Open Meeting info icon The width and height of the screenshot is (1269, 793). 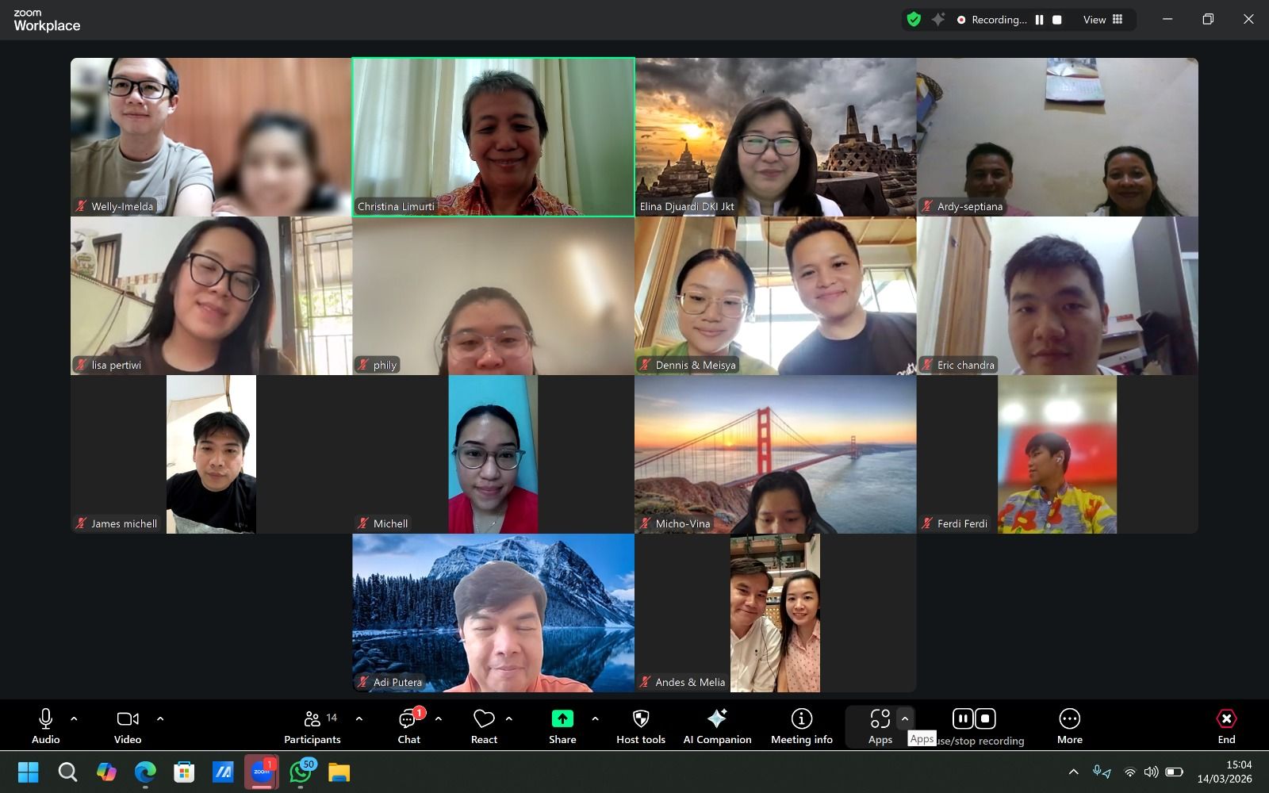801,719
